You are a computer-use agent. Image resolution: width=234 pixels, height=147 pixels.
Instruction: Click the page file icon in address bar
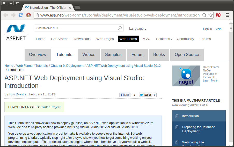(x=37, y=15)
